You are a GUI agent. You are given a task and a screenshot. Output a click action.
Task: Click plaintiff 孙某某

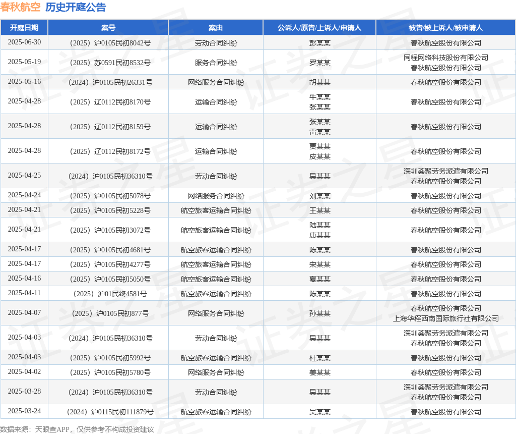(x=320, y=313)
